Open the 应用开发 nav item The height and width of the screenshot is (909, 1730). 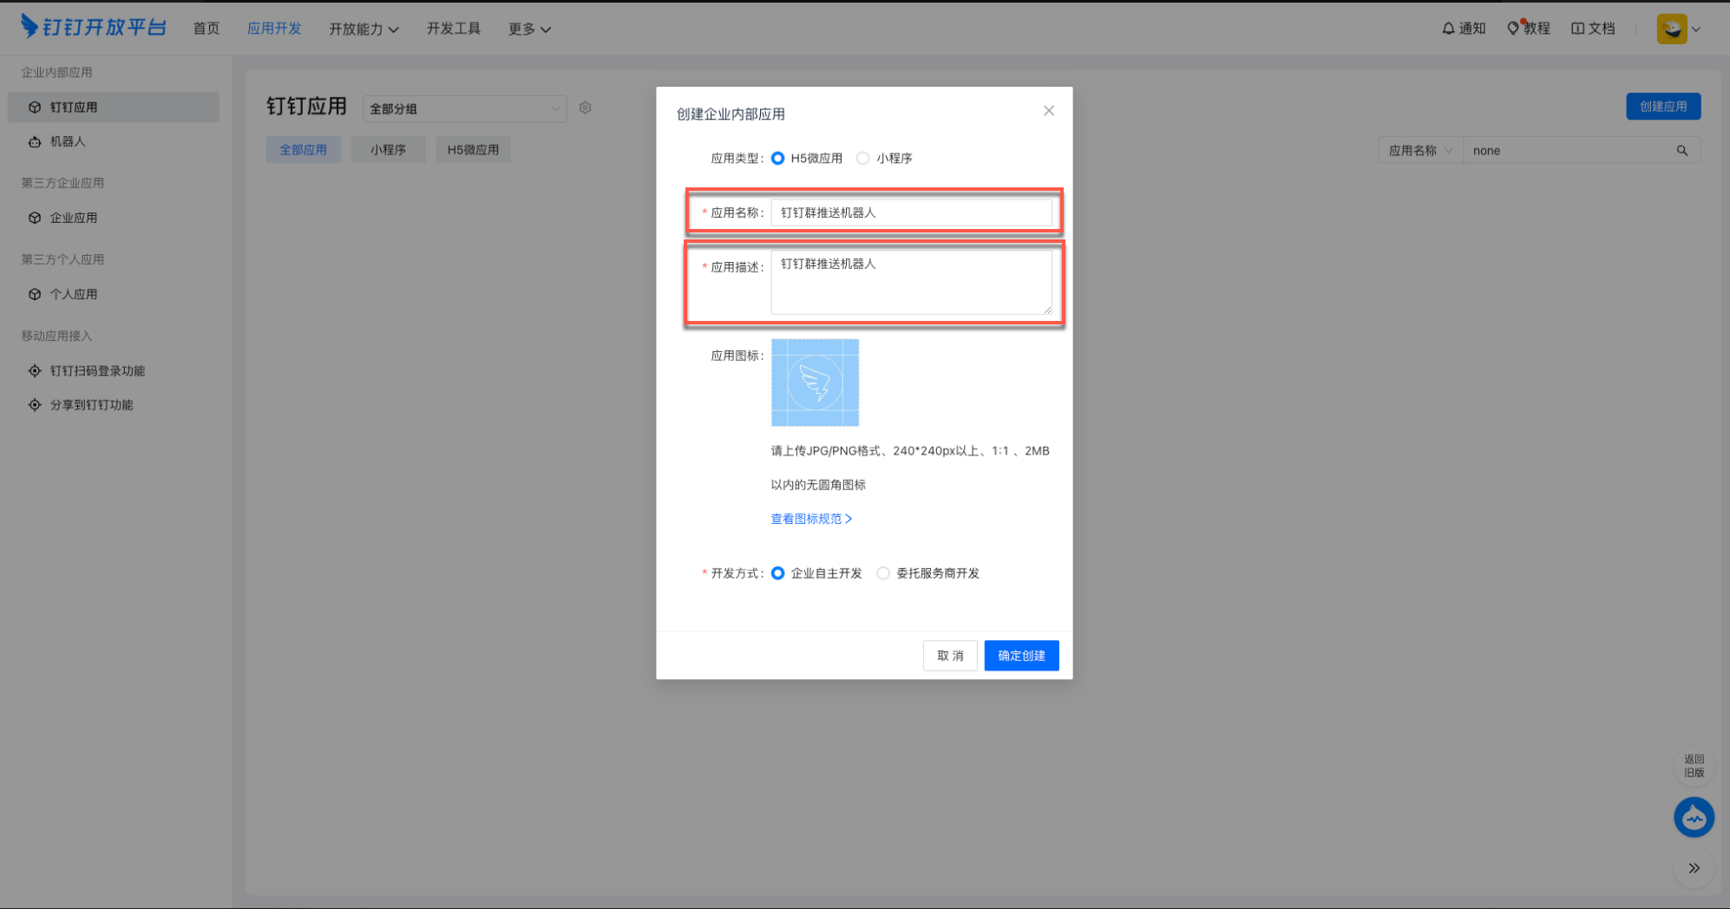[x=274, y=29]
